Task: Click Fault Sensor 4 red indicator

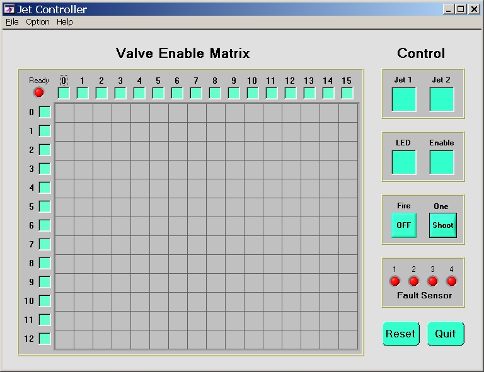Action: coord(452,281)
